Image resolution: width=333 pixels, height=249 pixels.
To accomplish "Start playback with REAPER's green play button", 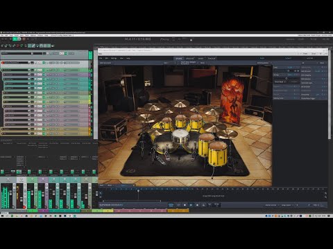I will coord(15,39).
